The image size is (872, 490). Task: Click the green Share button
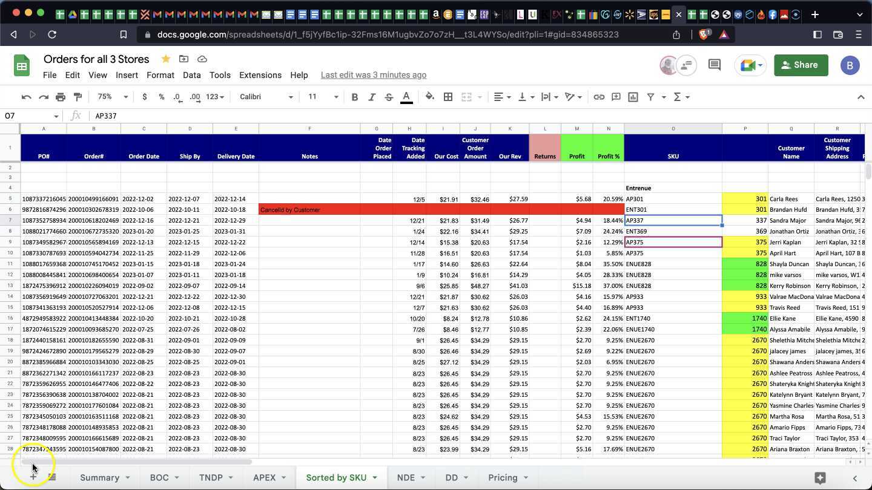(801, 65)
